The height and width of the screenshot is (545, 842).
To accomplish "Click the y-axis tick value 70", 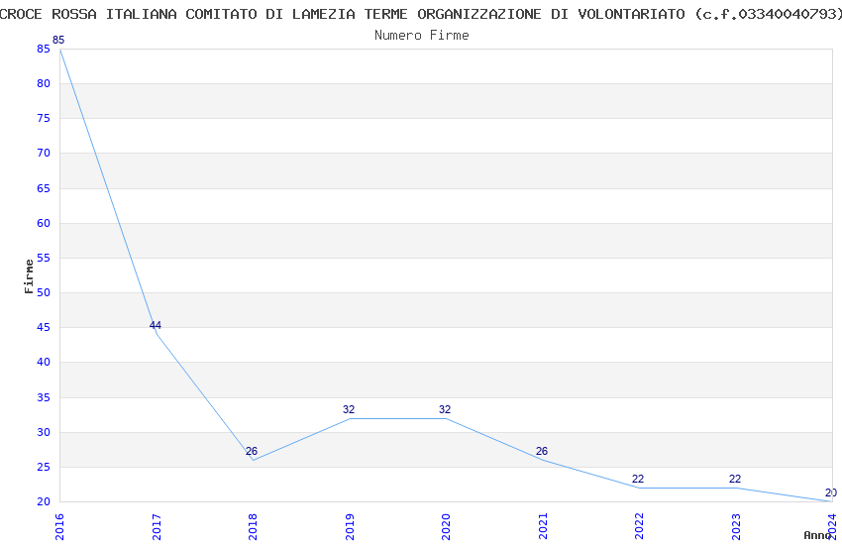I will point(44,153).
